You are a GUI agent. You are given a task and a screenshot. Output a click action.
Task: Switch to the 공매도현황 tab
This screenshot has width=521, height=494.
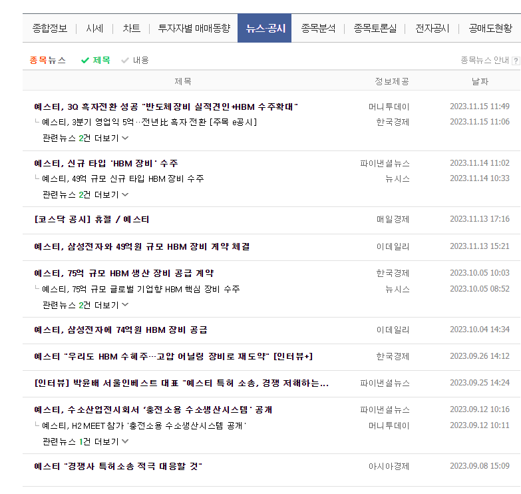pyautogui.click(x=490, y=28)
